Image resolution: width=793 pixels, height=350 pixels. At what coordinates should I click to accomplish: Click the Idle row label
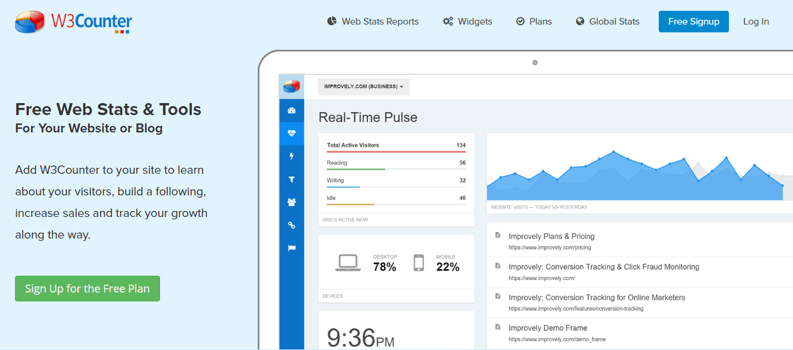333,198
